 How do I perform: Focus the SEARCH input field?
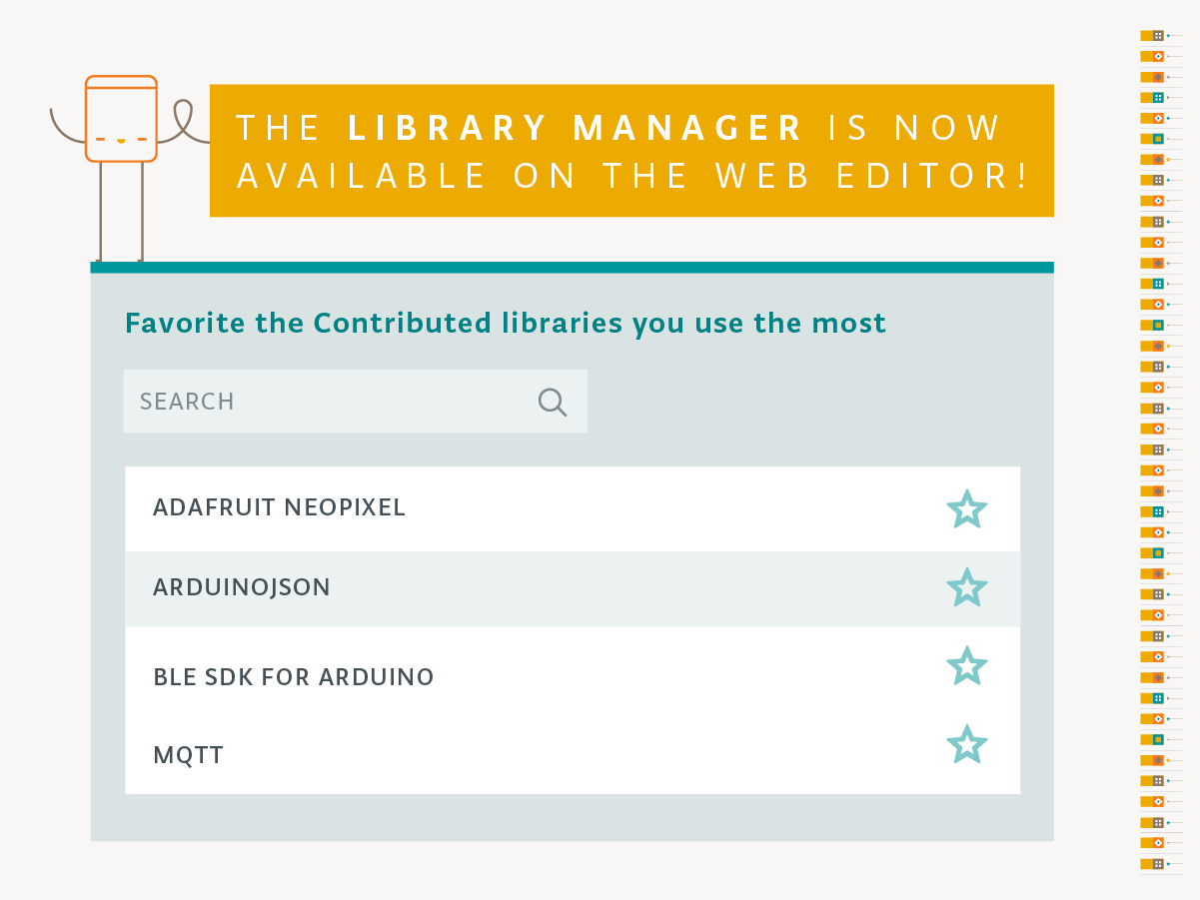330,402
